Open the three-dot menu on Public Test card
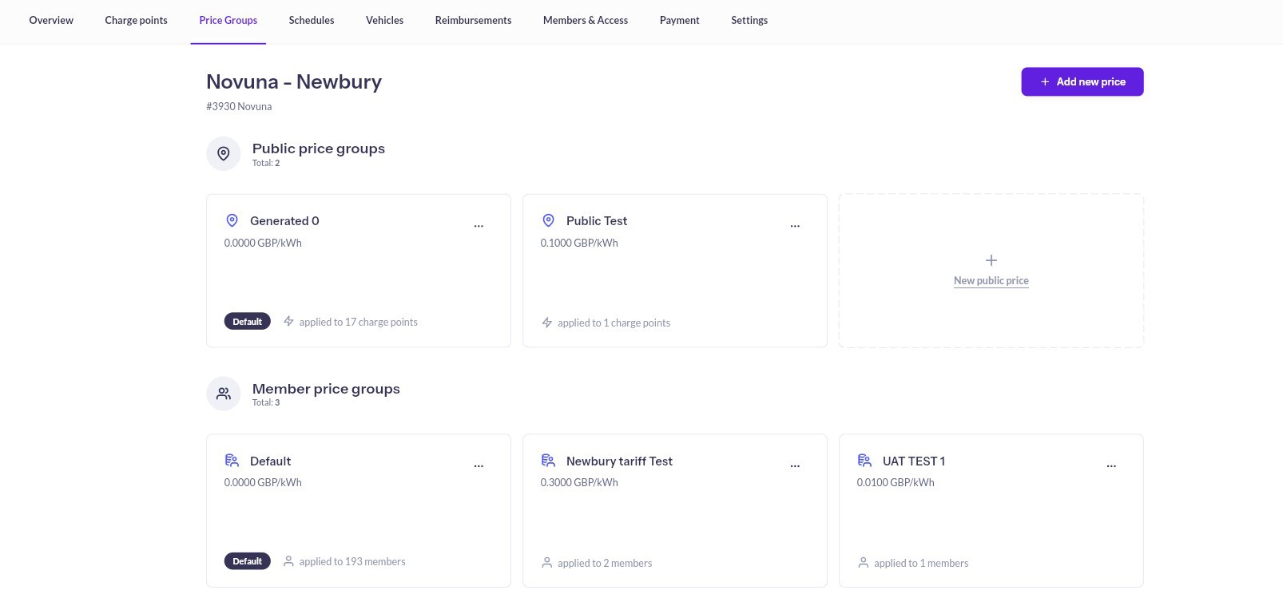Viewport: 1283px width, 590px height. (x=795, y=226)
